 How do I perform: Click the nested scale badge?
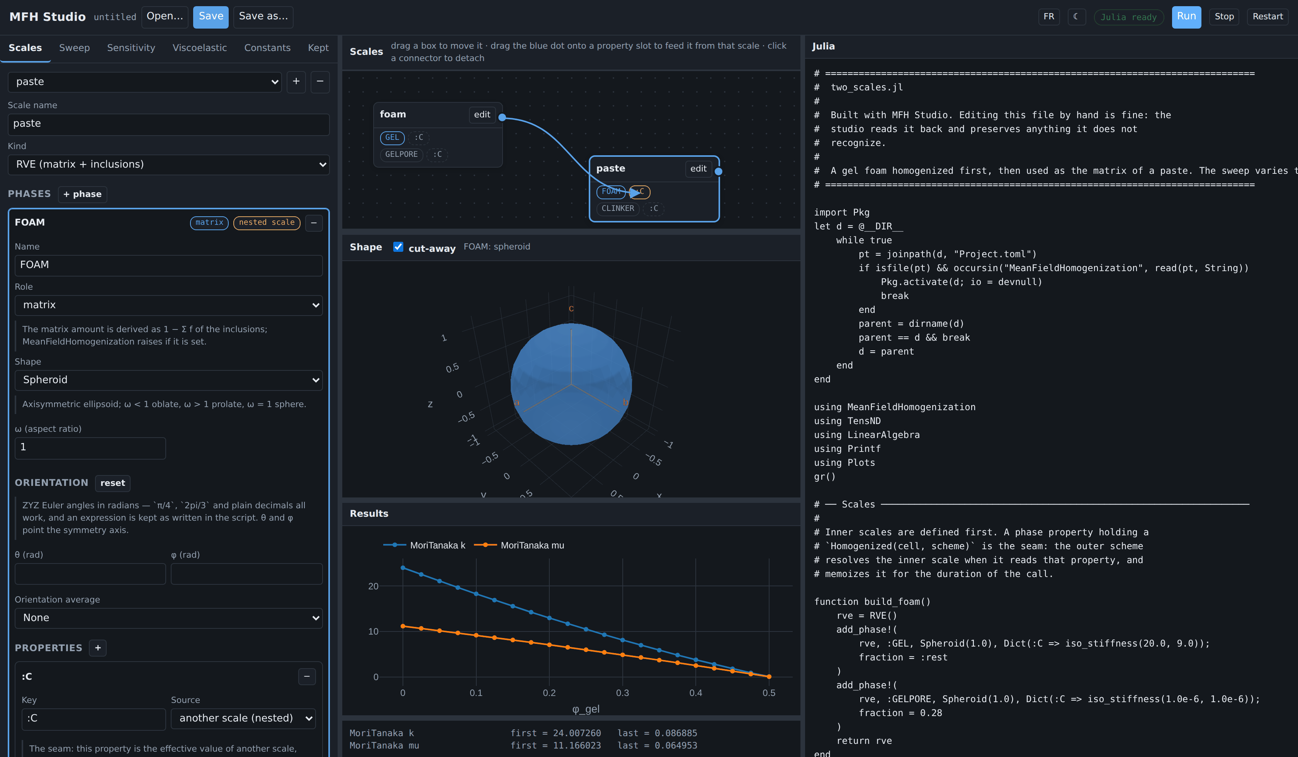[266, 222]
